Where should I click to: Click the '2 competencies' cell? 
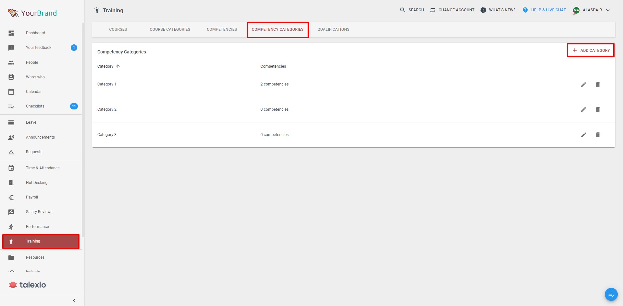(x=275, y=84)
